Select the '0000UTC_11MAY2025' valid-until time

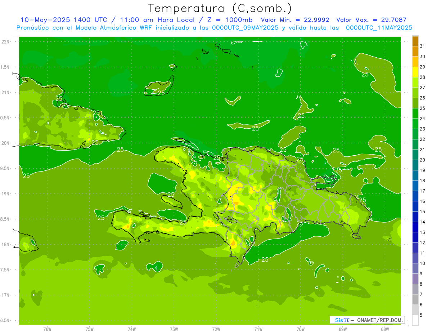point(379,27)
